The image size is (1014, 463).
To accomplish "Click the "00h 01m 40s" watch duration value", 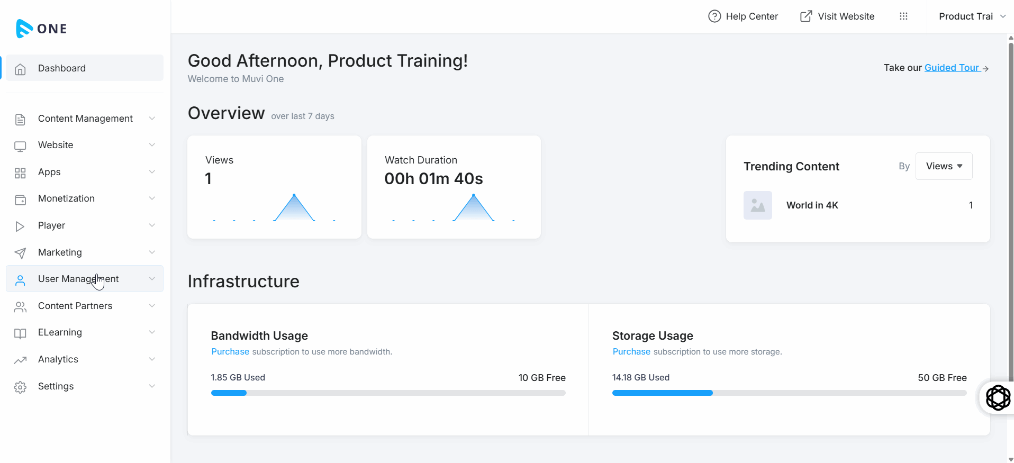I will [x=433, y=179].
